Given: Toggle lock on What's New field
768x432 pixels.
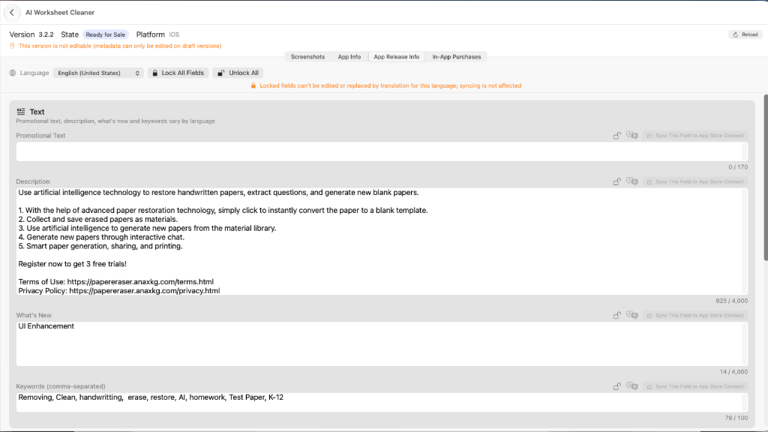Looking at the screenshot, I should click(617, 316).
